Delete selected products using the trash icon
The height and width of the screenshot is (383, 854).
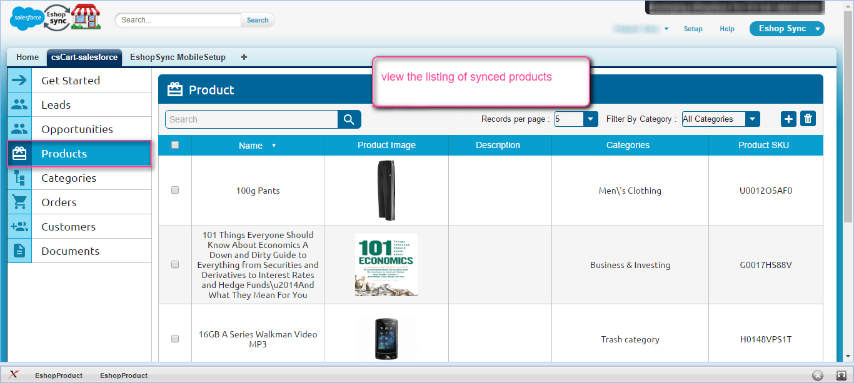pyautogui.click(x=808, y=118)
